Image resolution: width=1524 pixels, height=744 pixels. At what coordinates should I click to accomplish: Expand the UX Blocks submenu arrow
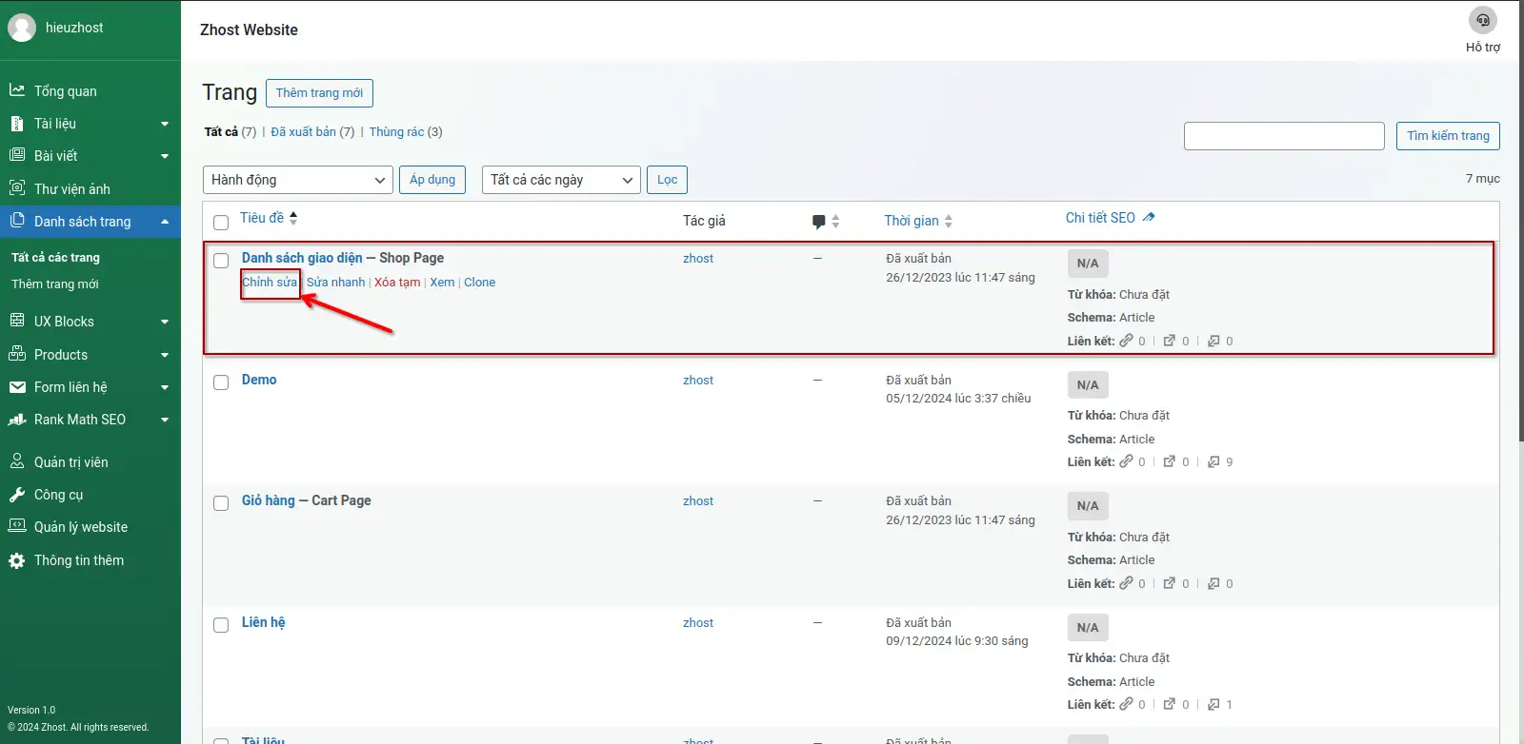pos(165,322)
